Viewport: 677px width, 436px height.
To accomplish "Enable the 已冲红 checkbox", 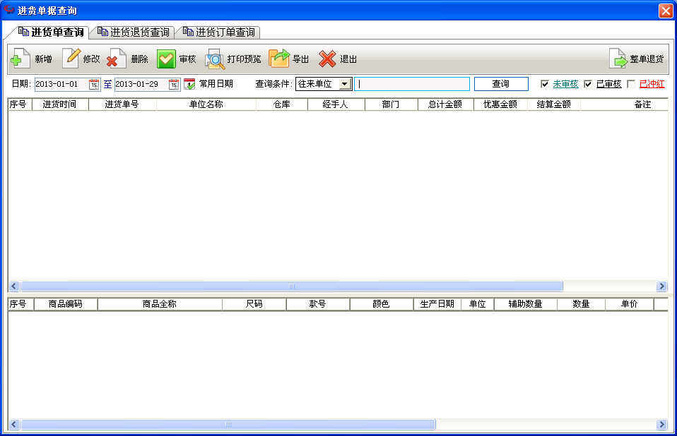I will point(631,84).
